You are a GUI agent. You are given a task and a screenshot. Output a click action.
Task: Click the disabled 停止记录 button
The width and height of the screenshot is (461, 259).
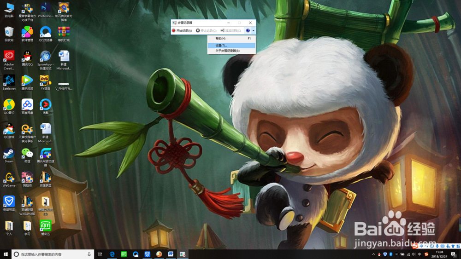coord(206,30)
